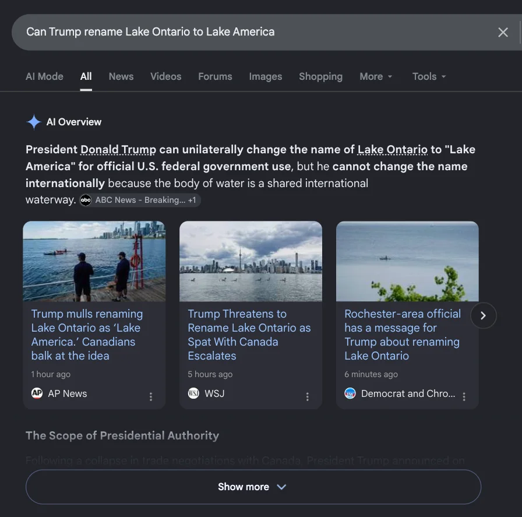This screenshot has width=522, height=517.
Task: Open more options for Democrat and Chronicle card
Action: pos(464,396)
